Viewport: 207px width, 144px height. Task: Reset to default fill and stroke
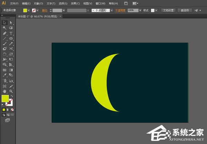[x=3, y=105]
